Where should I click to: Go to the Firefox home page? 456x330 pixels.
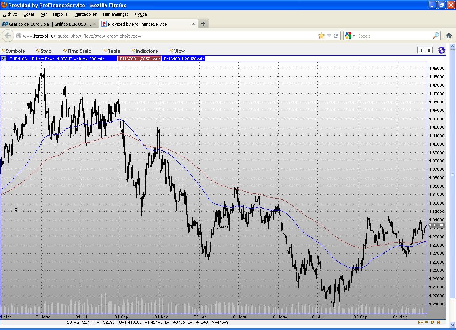click(x=449, y=36)
